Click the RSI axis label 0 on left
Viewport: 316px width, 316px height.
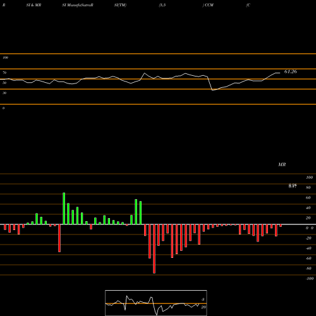(3, 108)
